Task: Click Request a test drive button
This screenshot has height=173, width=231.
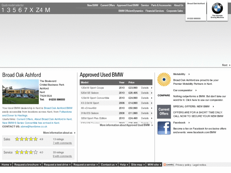Action: tap(57, 165)
